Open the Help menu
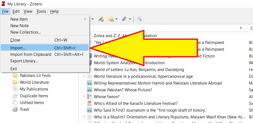253x123 pixels. 54,11
